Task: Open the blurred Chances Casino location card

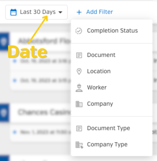Action: tap(41, 112)
